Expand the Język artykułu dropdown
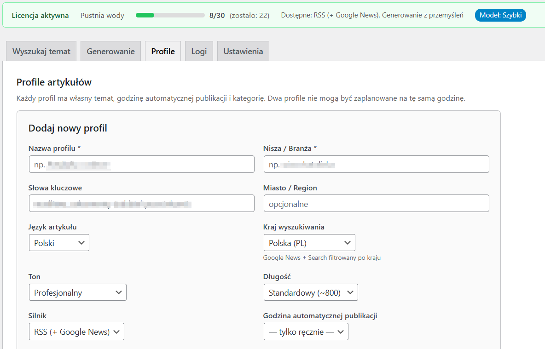 (x=59, y=243)
